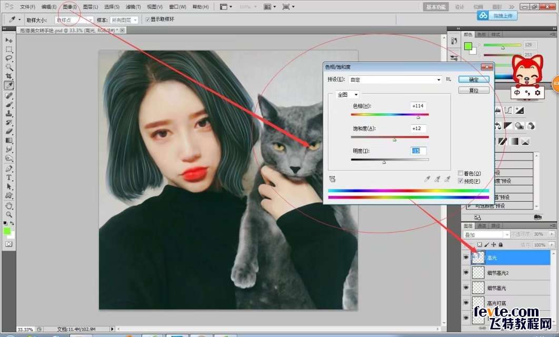Select the Pen tool
This screenshot has width=559, height=337.
[9, 168]
